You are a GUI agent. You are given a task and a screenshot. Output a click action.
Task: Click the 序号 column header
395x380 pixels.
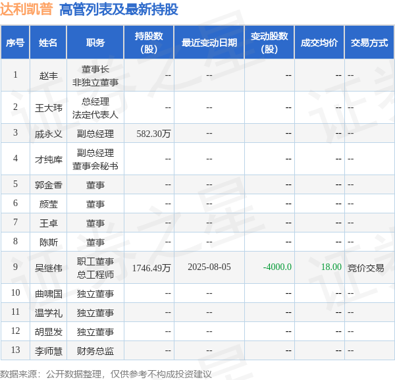pos(15,42)
